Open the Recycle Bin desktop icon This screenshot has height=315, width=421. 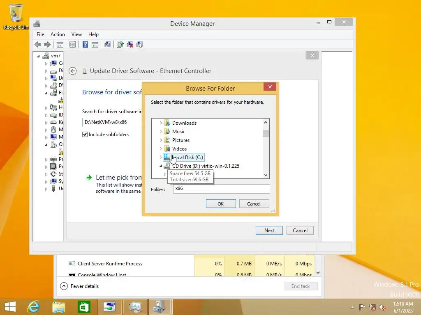(16, 16)
